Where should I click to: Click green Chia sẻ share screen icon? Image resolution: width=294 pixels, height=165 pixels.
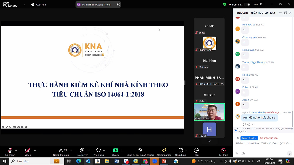click(116, 150)
